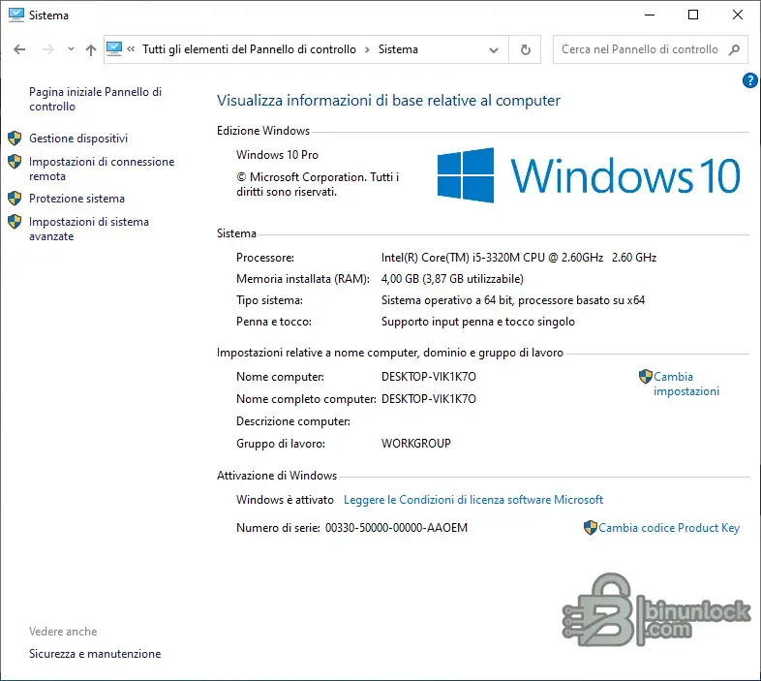The height and width of the screenshot is (681, 761).
Task: Click shield icon beside Impostazioni di connessione remota
Action: click(x=15, y=162)
